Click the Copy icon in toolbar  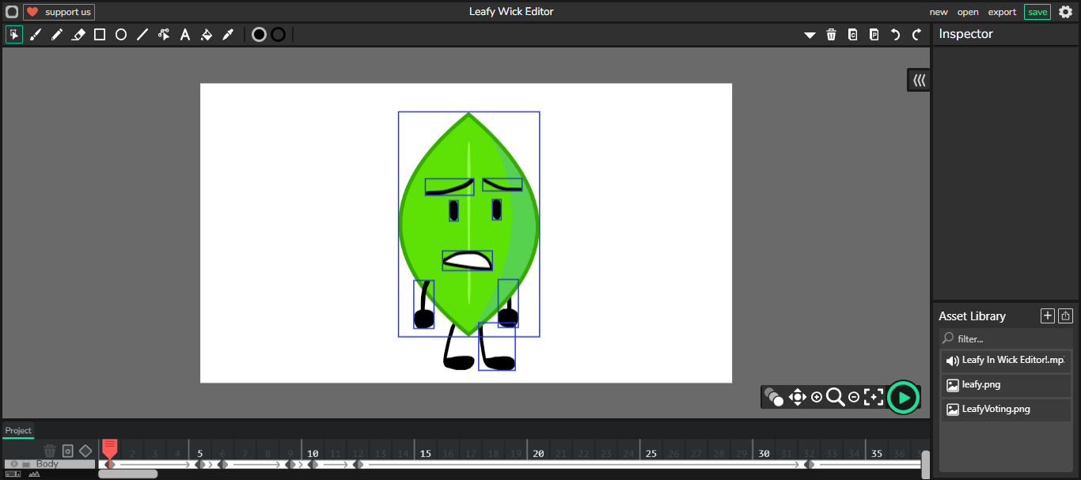[x=852, y=35]
